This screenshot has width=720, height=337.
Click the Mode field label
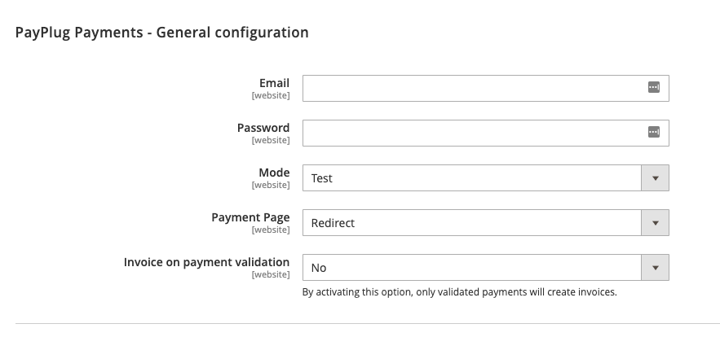point(274,173)
